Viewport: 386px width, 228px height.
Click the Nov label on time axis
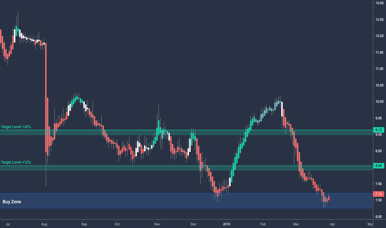[x=157, y=224]
